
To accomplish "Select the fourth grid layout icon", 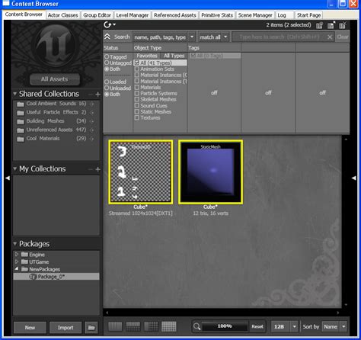I will pos(169,326).
